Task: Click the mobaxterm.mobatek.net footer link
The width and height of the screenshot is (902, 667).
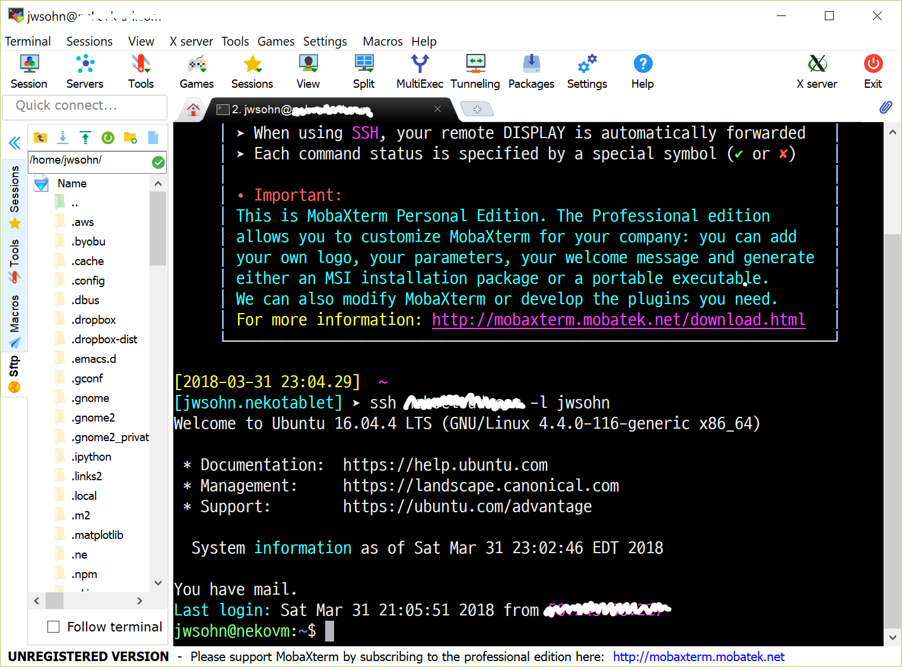Action: [698, 657]
